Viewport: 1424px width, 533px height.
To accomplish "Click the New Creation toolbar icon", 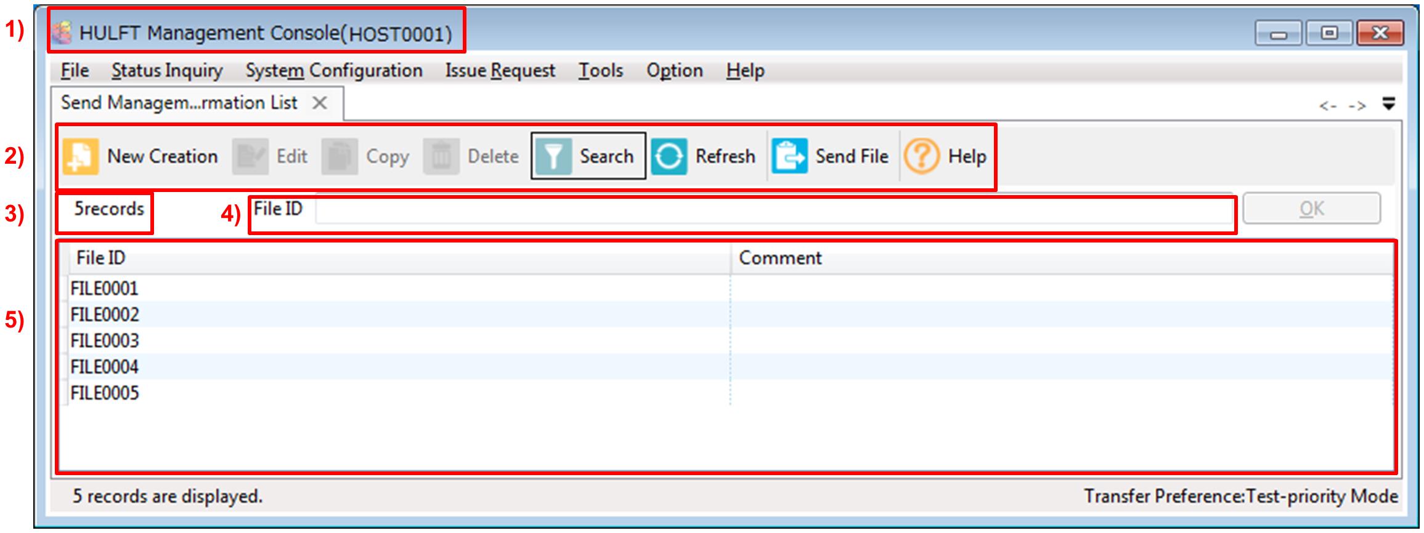I will point(80,156).
